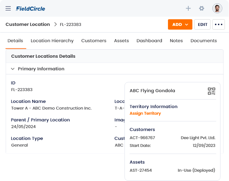
Task: Click the QR code icon
Action: [212, 91]
